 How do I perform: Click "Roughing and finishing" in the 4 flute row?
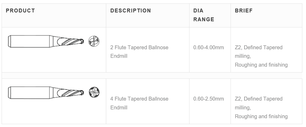click(x=261, y=116)
